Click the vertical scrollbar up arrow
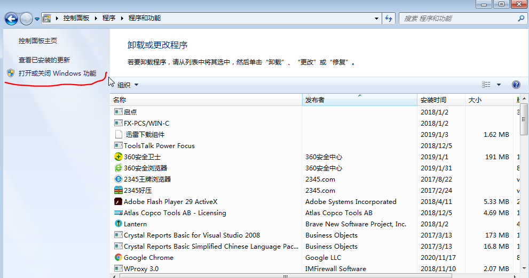Image resolution: width=529 pixels, height=278 pixels. pyautogui.click(x=524, y=99)
